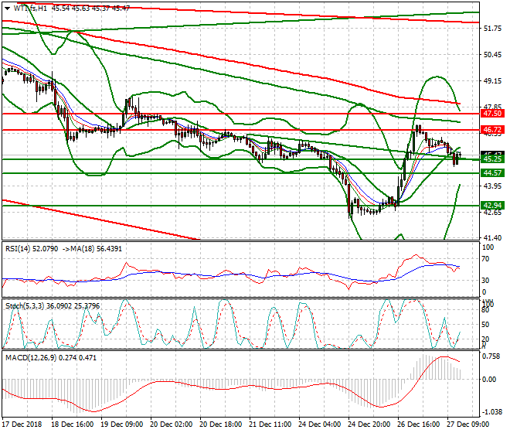Click the 18 Dec 16:00 time label
This screenshot has height=433, width=510.
tap(72, 424)
